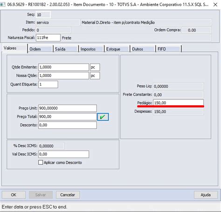Click the Peso Liq value 0,00000
Viewport: 221px width, 212px height.
click(x=178, y=86)
